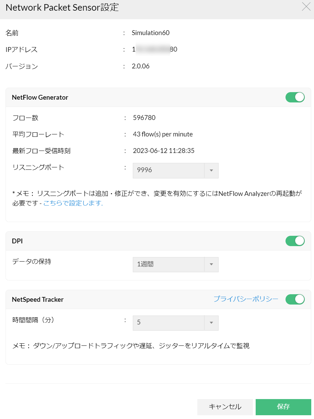Open the プライバシーポリシー link

246,299
